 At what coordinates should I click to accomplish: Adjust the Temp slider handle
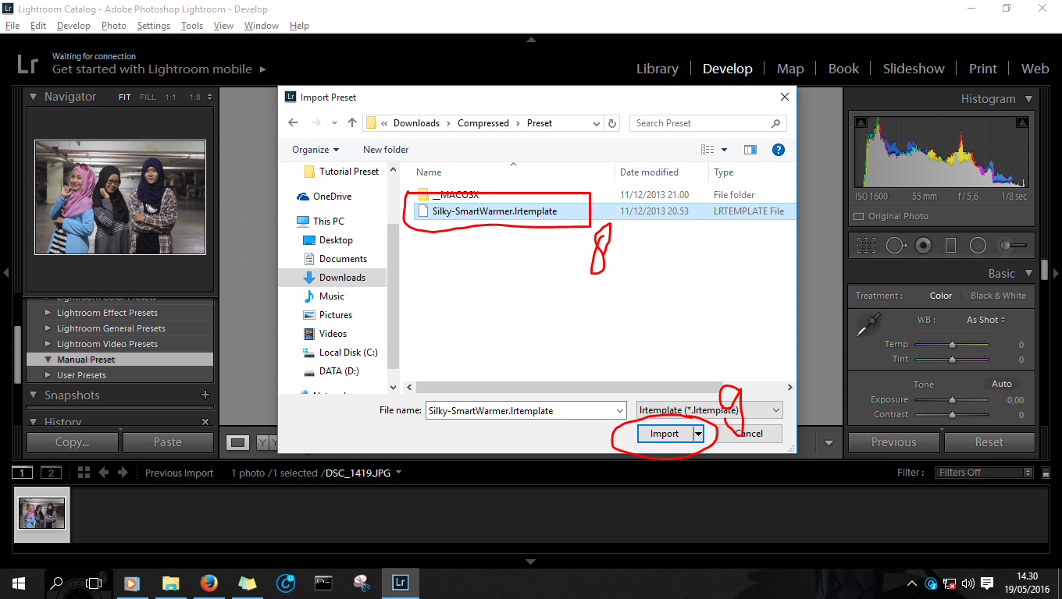click(x=952, y=345)
